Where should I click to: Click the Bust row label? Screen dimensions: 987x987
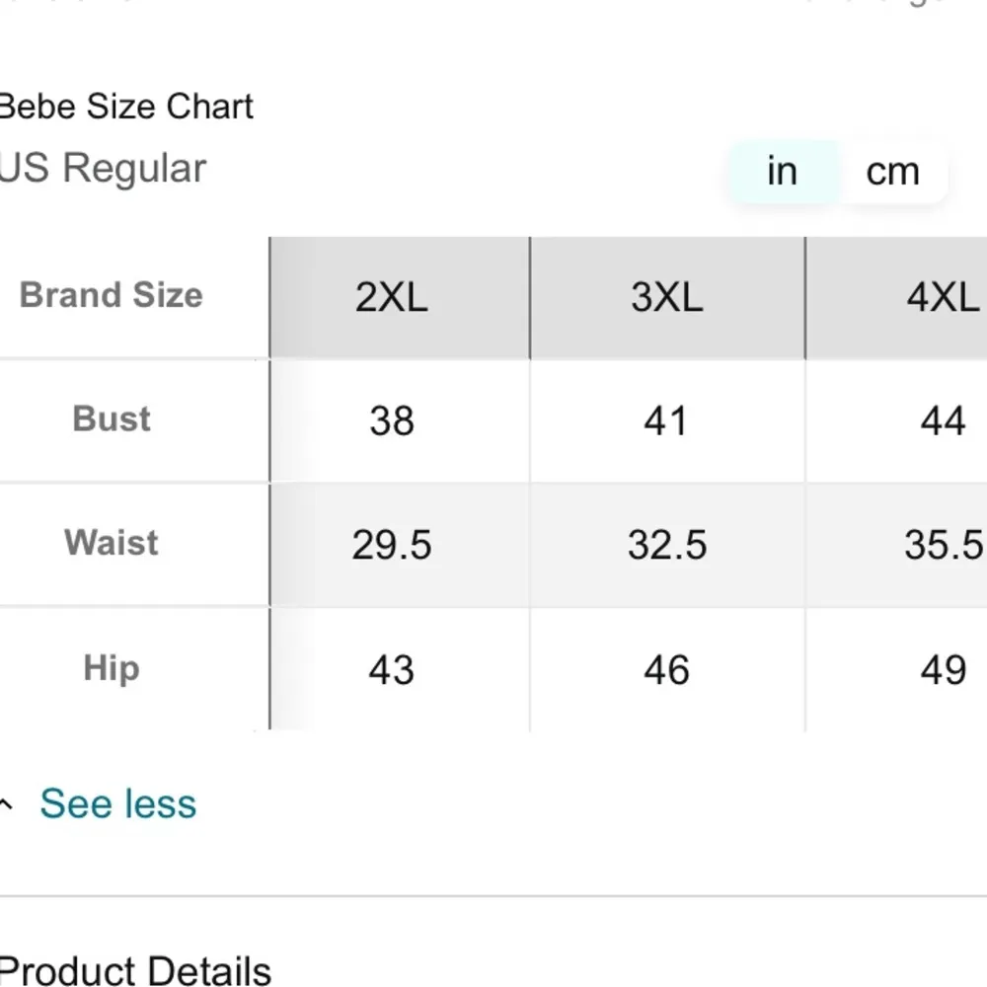pyautogui.click(x=112, y=419)
